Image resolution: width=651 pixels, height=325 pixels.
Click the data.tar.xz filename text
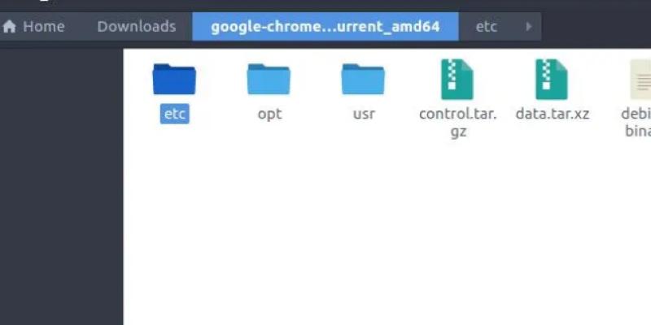tap(552, 114)
